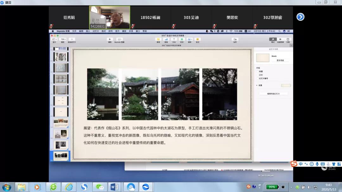Image resolution: width=342 pixels, height=192 pixels.
Task: Click the Play slideshow icon in Keynote toolbar
Action: 110,40
